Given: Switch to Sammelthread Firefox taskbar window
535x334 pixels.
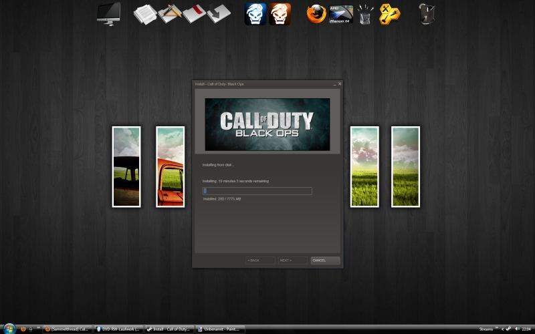Looking at the screenshot, I should (x=68, y=329).
